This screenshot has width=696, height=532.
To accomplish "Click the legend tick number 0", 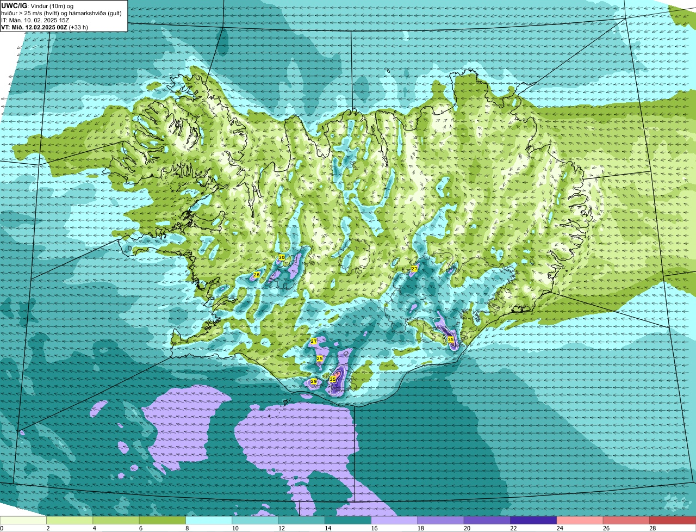I will point(2,528).
